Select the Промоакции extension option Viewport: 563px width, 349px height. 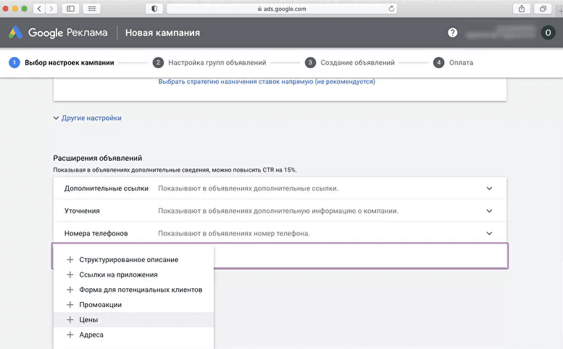(x=133, y=305)
